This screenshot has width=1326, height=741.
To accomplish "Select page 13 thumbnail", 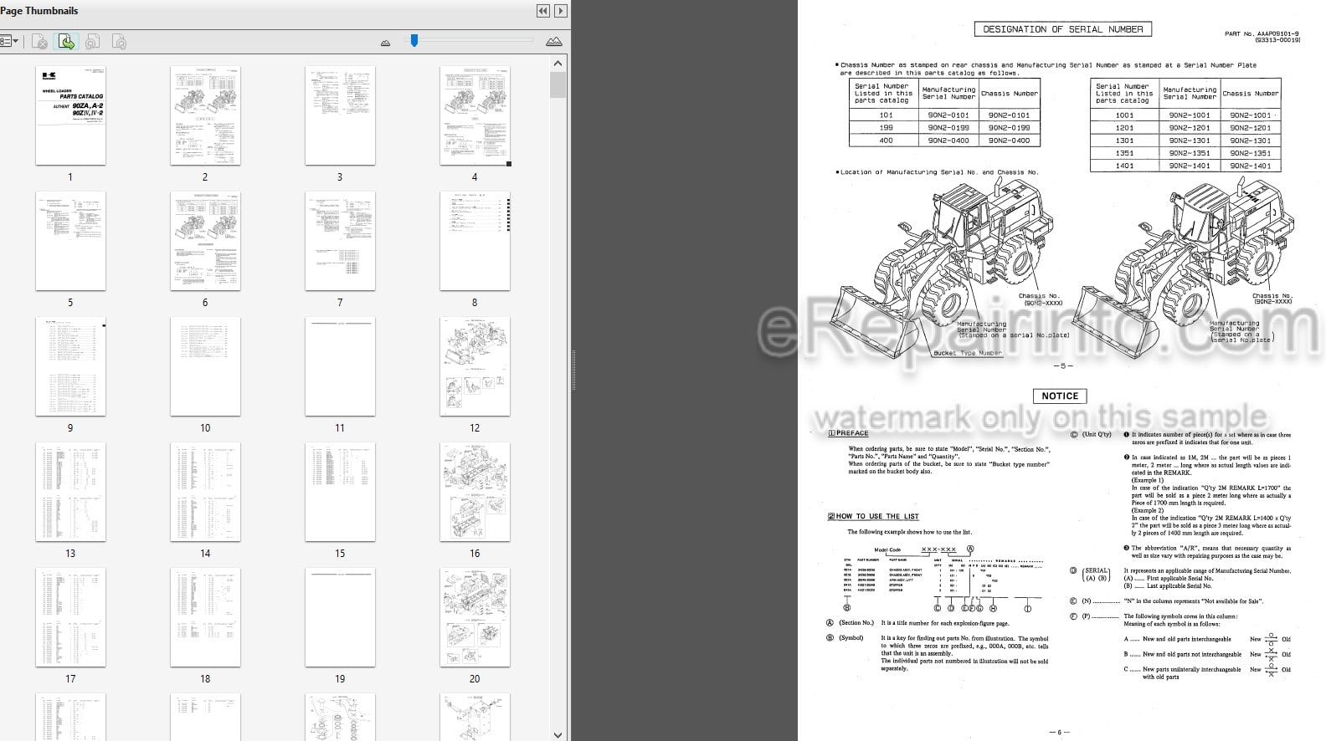I will point(70,492).
